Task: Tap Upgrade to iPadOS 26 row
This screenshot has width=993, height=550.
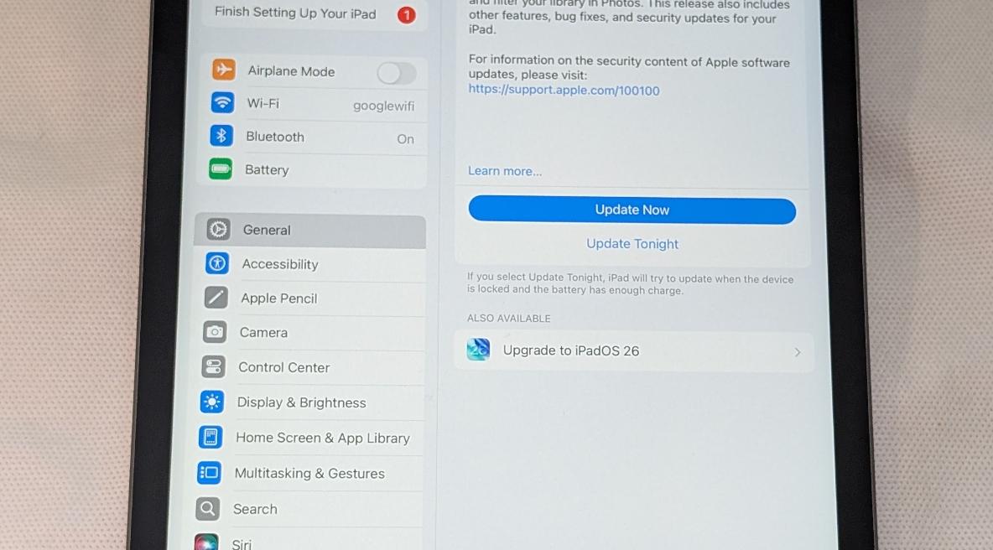Action: coord(634,351)
